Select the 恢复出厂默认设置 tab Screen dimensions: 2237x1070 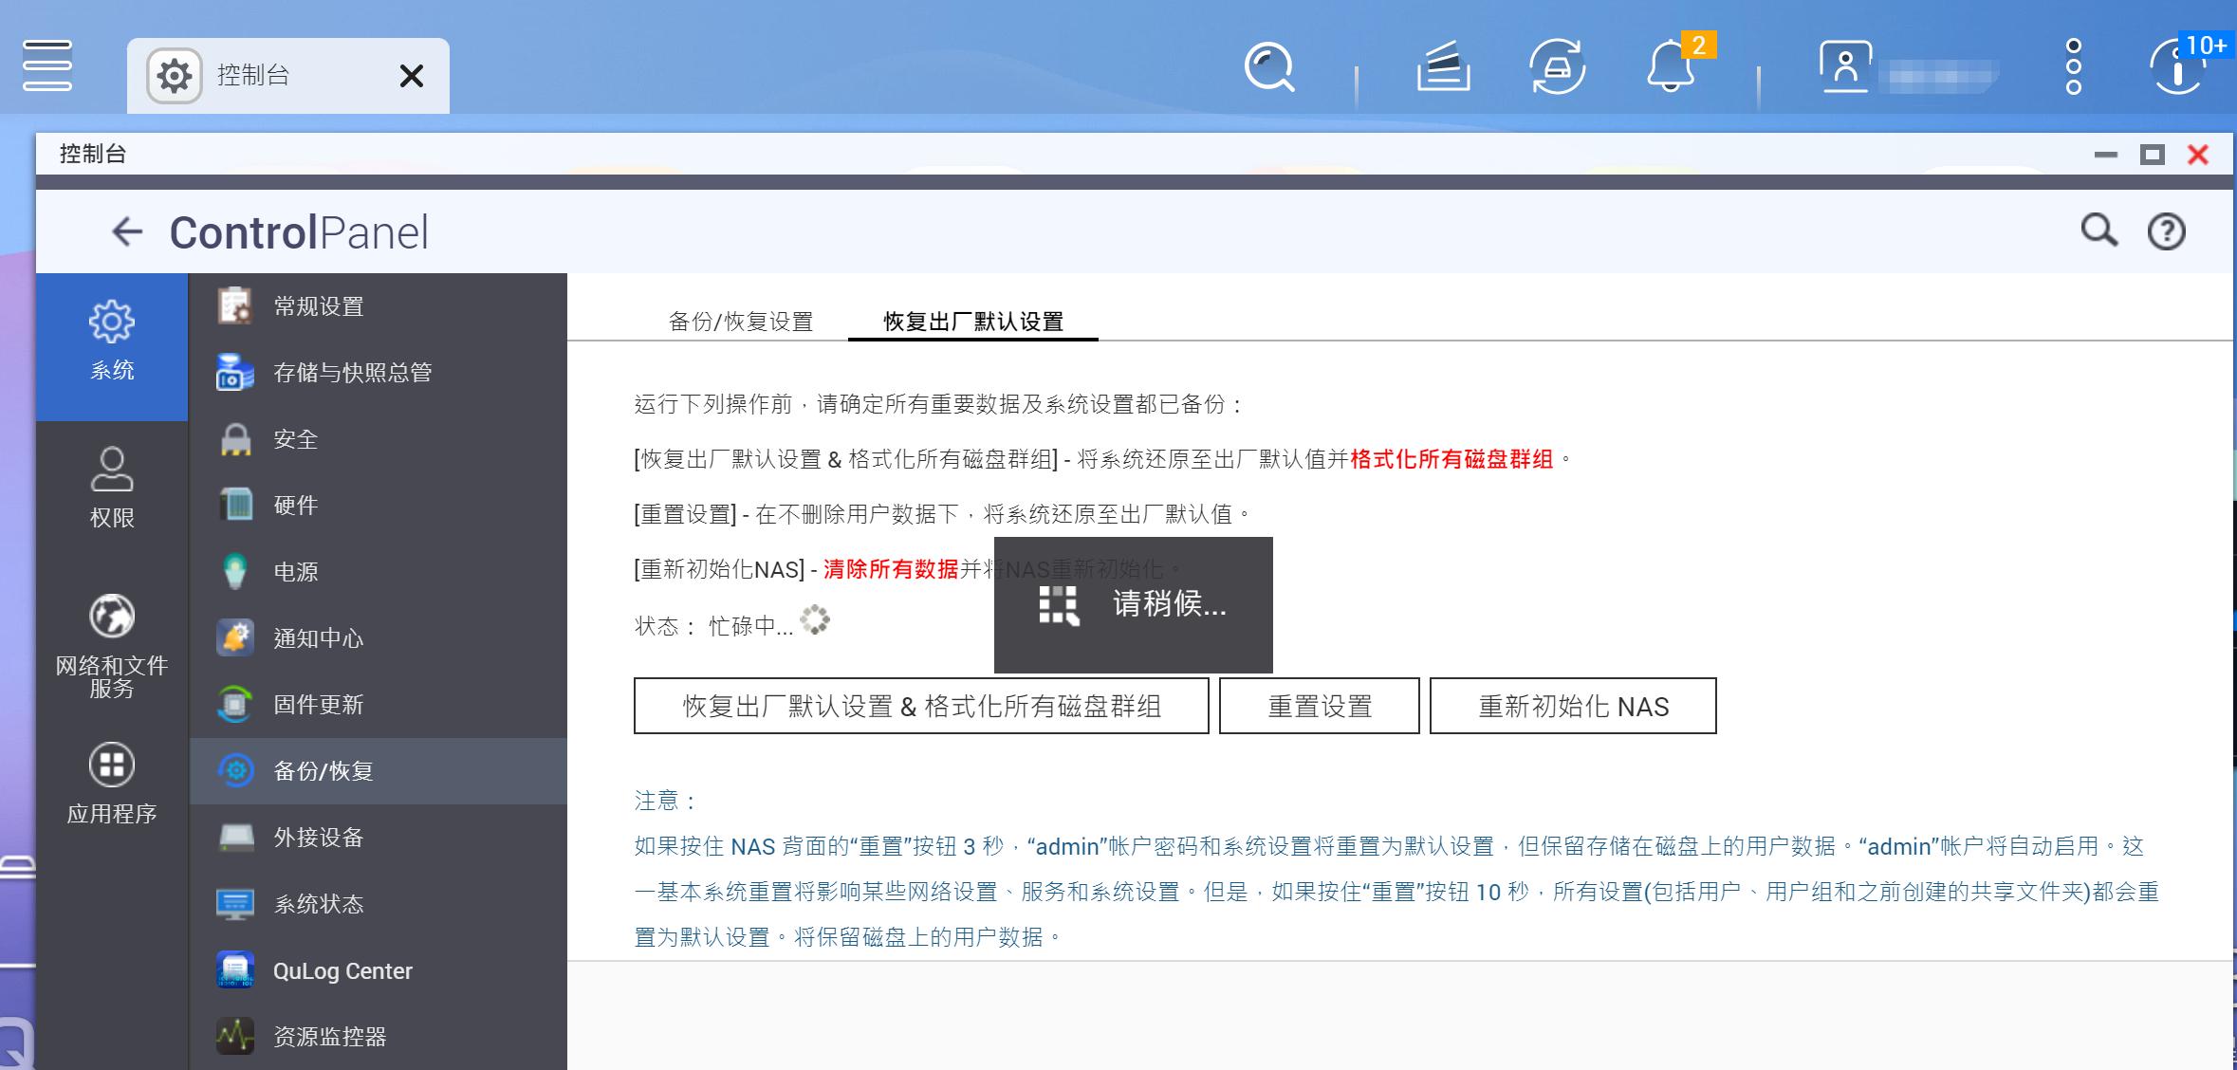[x=971, y=323]
